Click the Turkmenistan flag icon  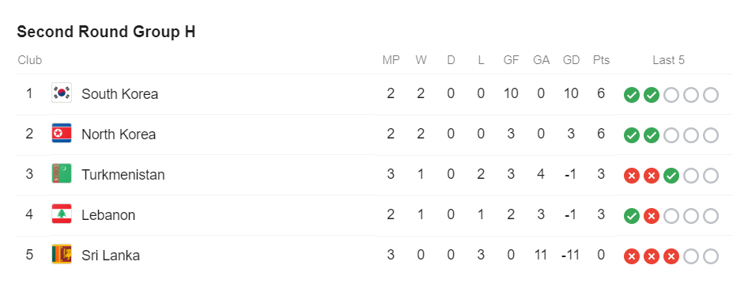61,174
